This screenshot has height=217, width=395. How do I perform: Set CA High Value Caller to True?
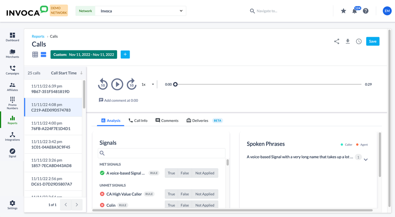click(x=171, y=194)
